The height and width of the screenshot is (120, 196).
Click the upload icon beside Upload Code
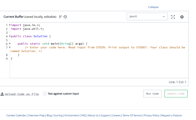coord(2,94)
